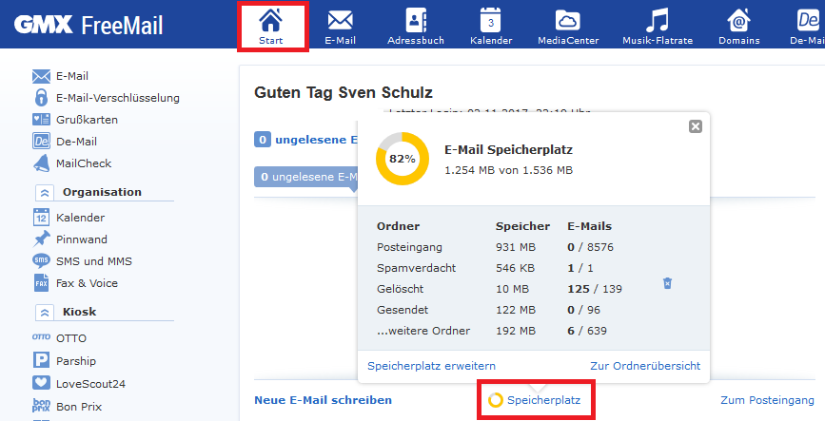Open the Musik-Flatrate music note icon
825x421 pixels.
click(x=656, y=20)
